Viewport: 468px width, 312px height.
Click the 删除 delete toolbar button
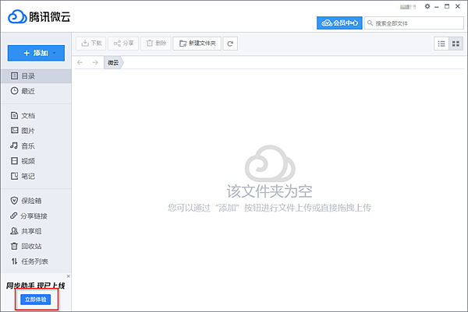coord(156,44)
